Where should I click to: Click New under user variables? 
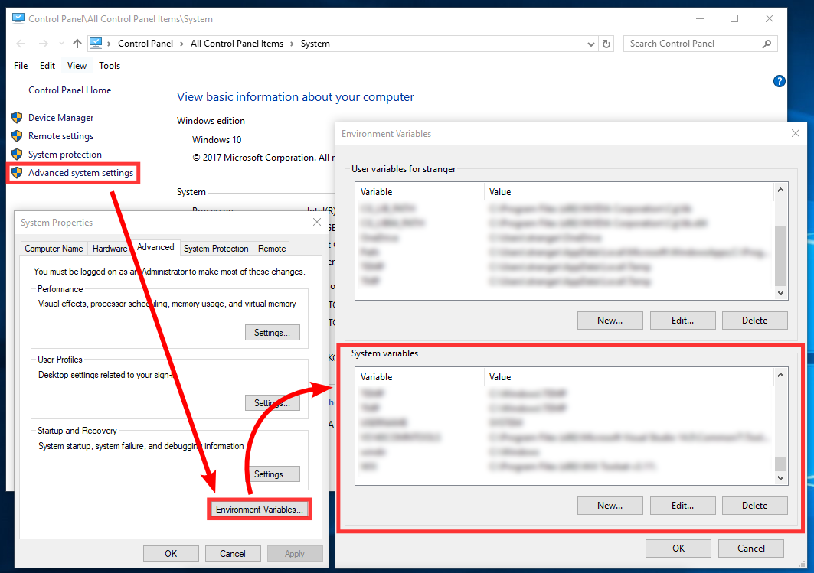pos(610,321)
